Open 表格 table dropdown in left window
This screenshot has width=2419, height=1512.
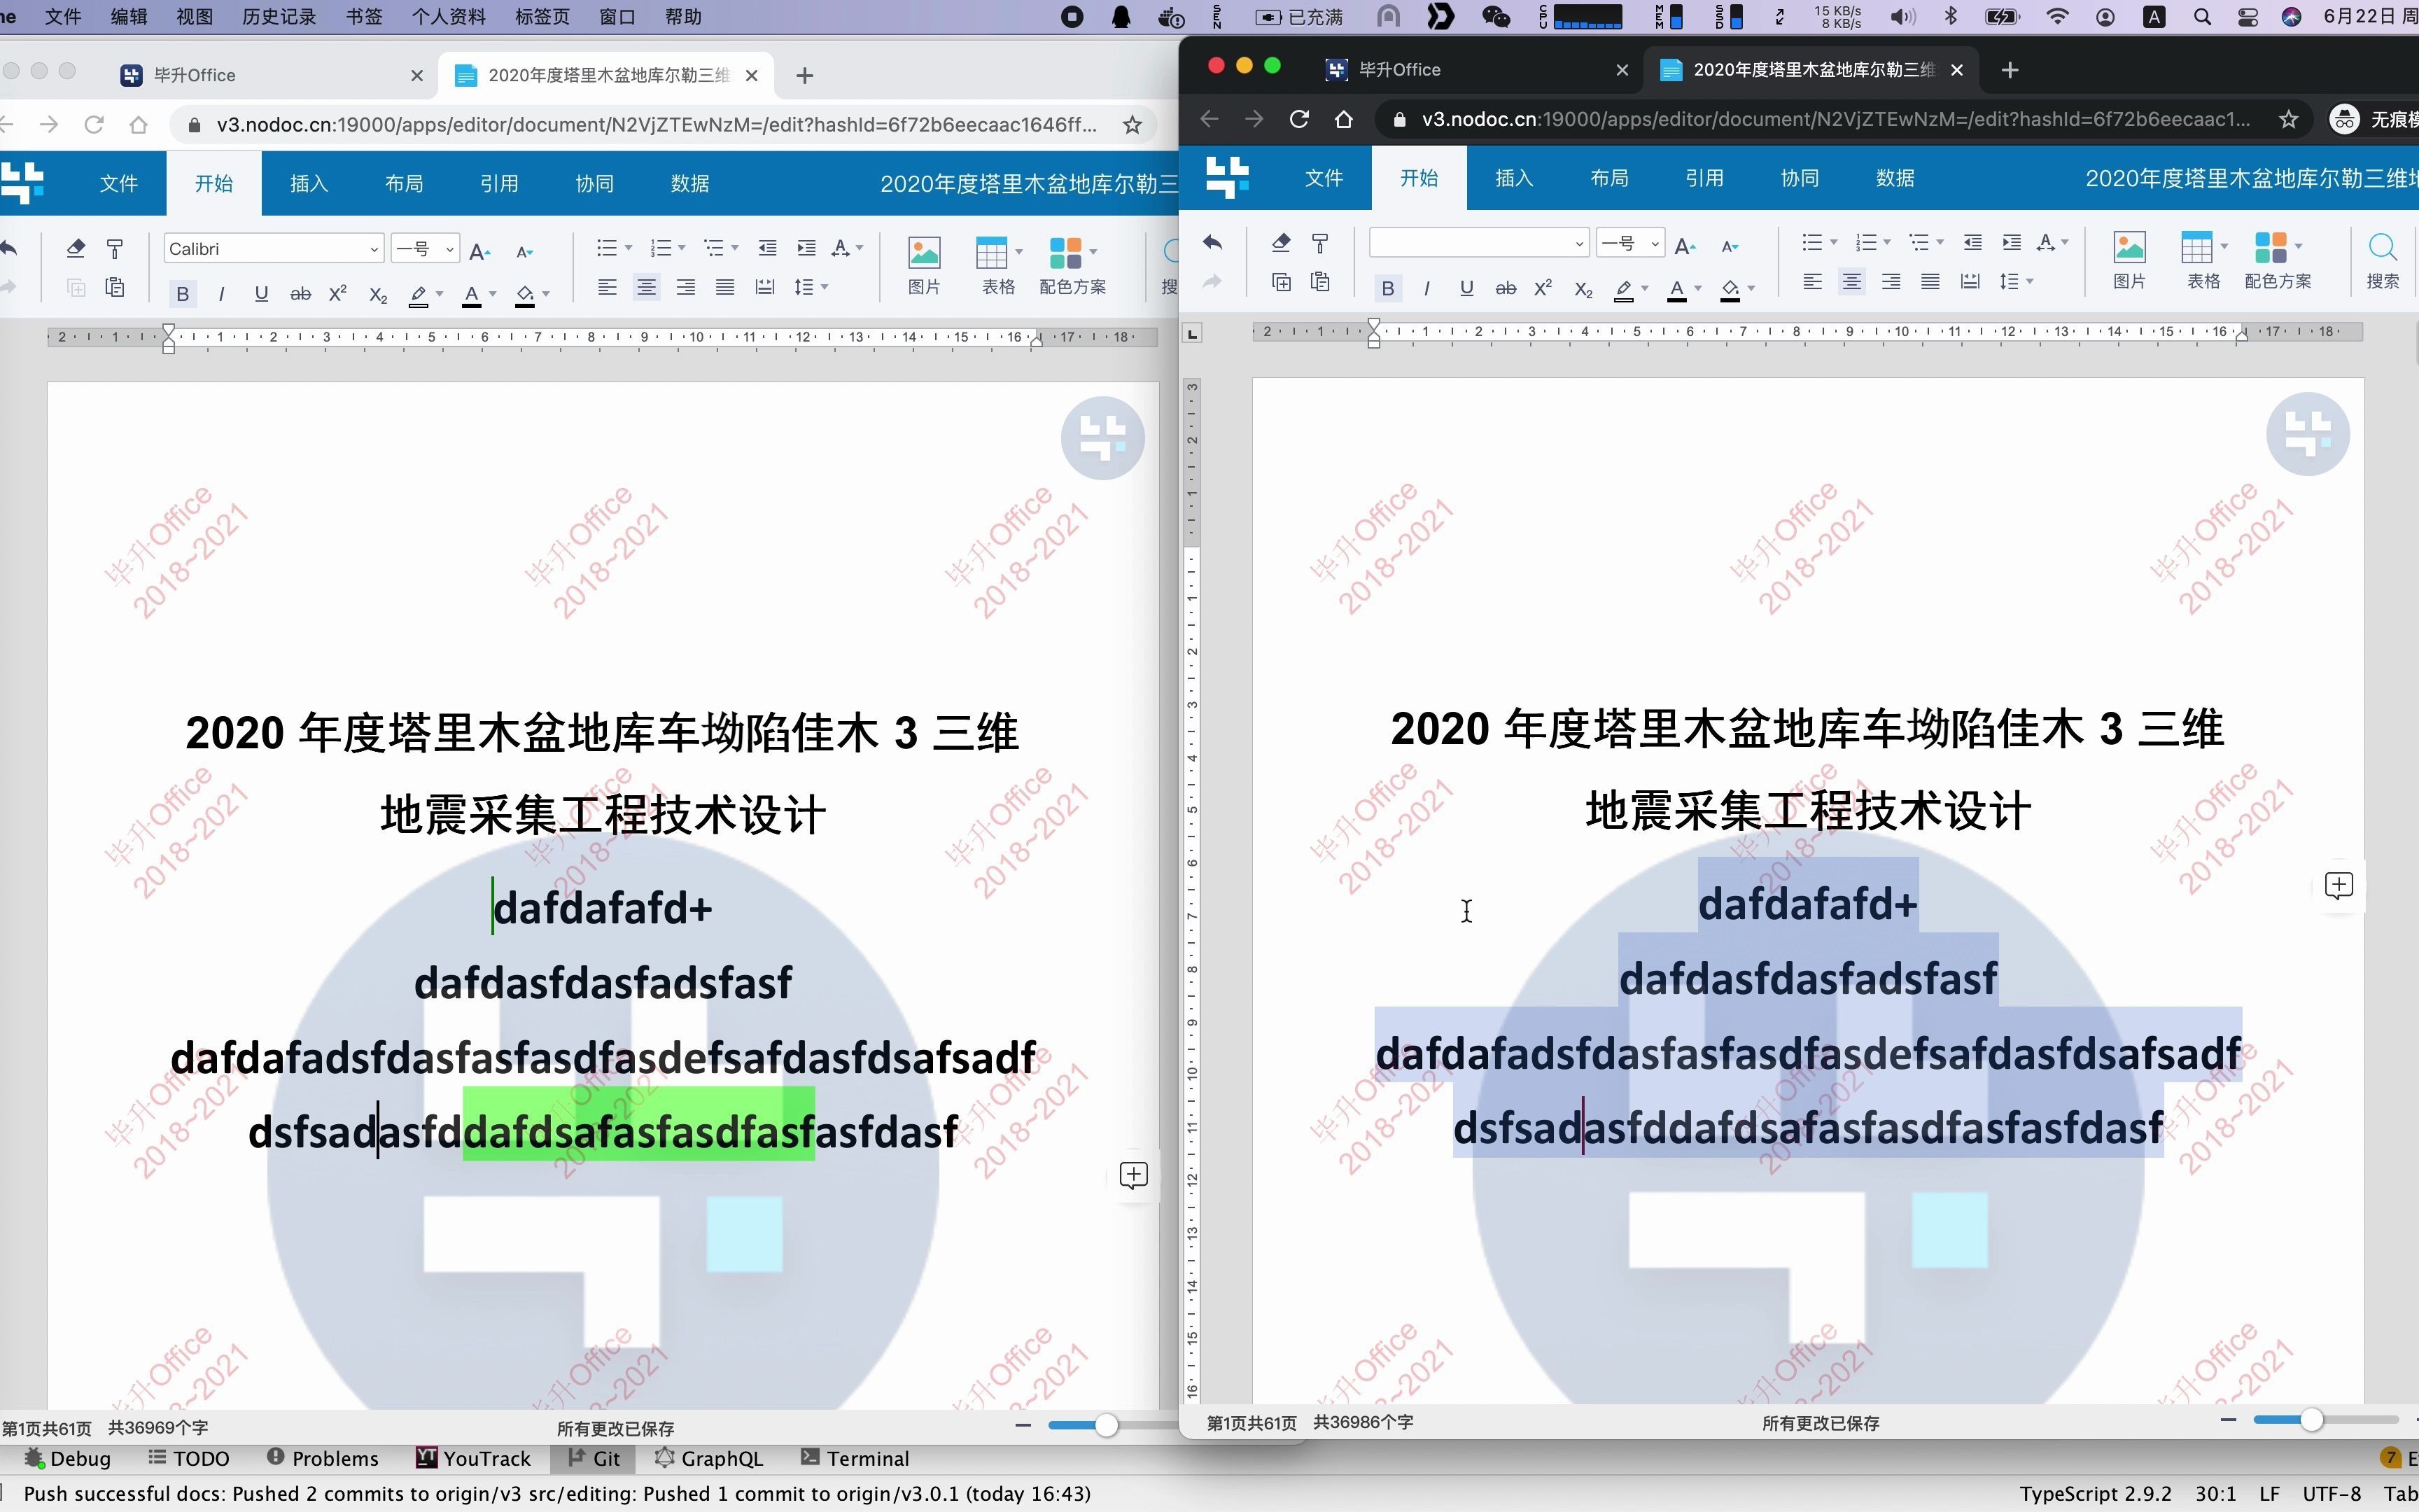[x=1018, y=252]
